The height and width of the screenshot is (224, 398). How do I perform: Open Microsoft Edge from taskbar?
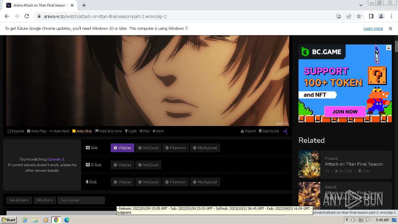[67, 220]
